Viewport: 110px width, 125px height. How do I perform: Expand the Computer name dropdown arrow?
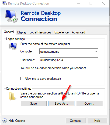point(96,51)
